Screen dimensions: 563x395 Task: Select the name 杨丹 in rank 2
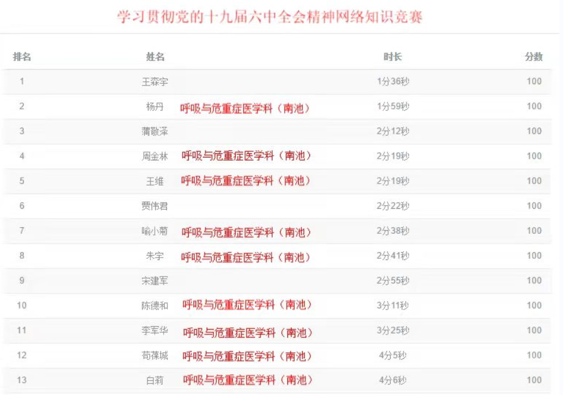155,106
